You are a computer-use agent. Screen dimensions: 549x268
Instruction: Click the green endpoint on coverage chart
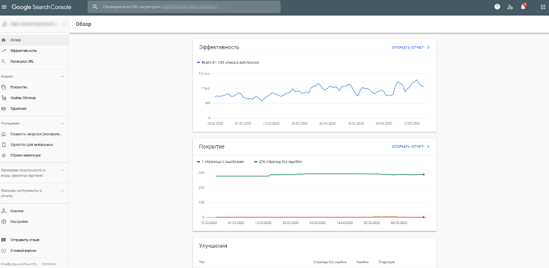coord(424,174)
